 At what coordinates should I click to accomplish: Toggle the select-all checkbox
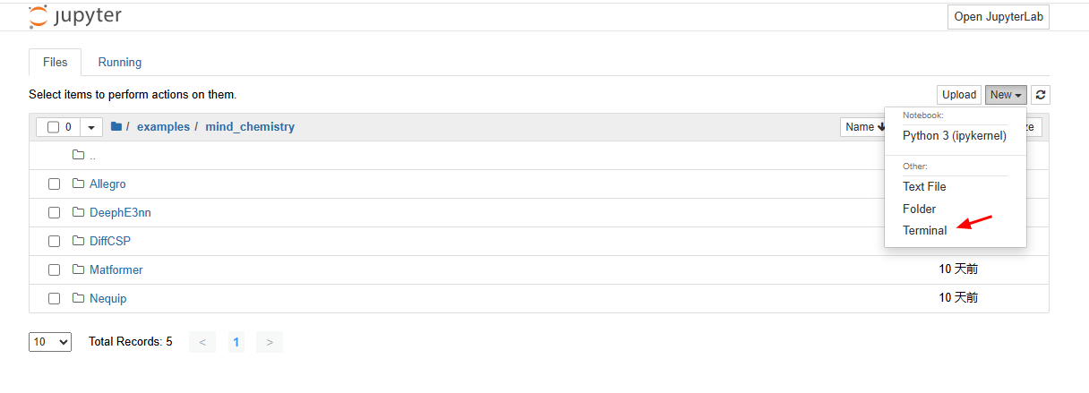[53, 127]
